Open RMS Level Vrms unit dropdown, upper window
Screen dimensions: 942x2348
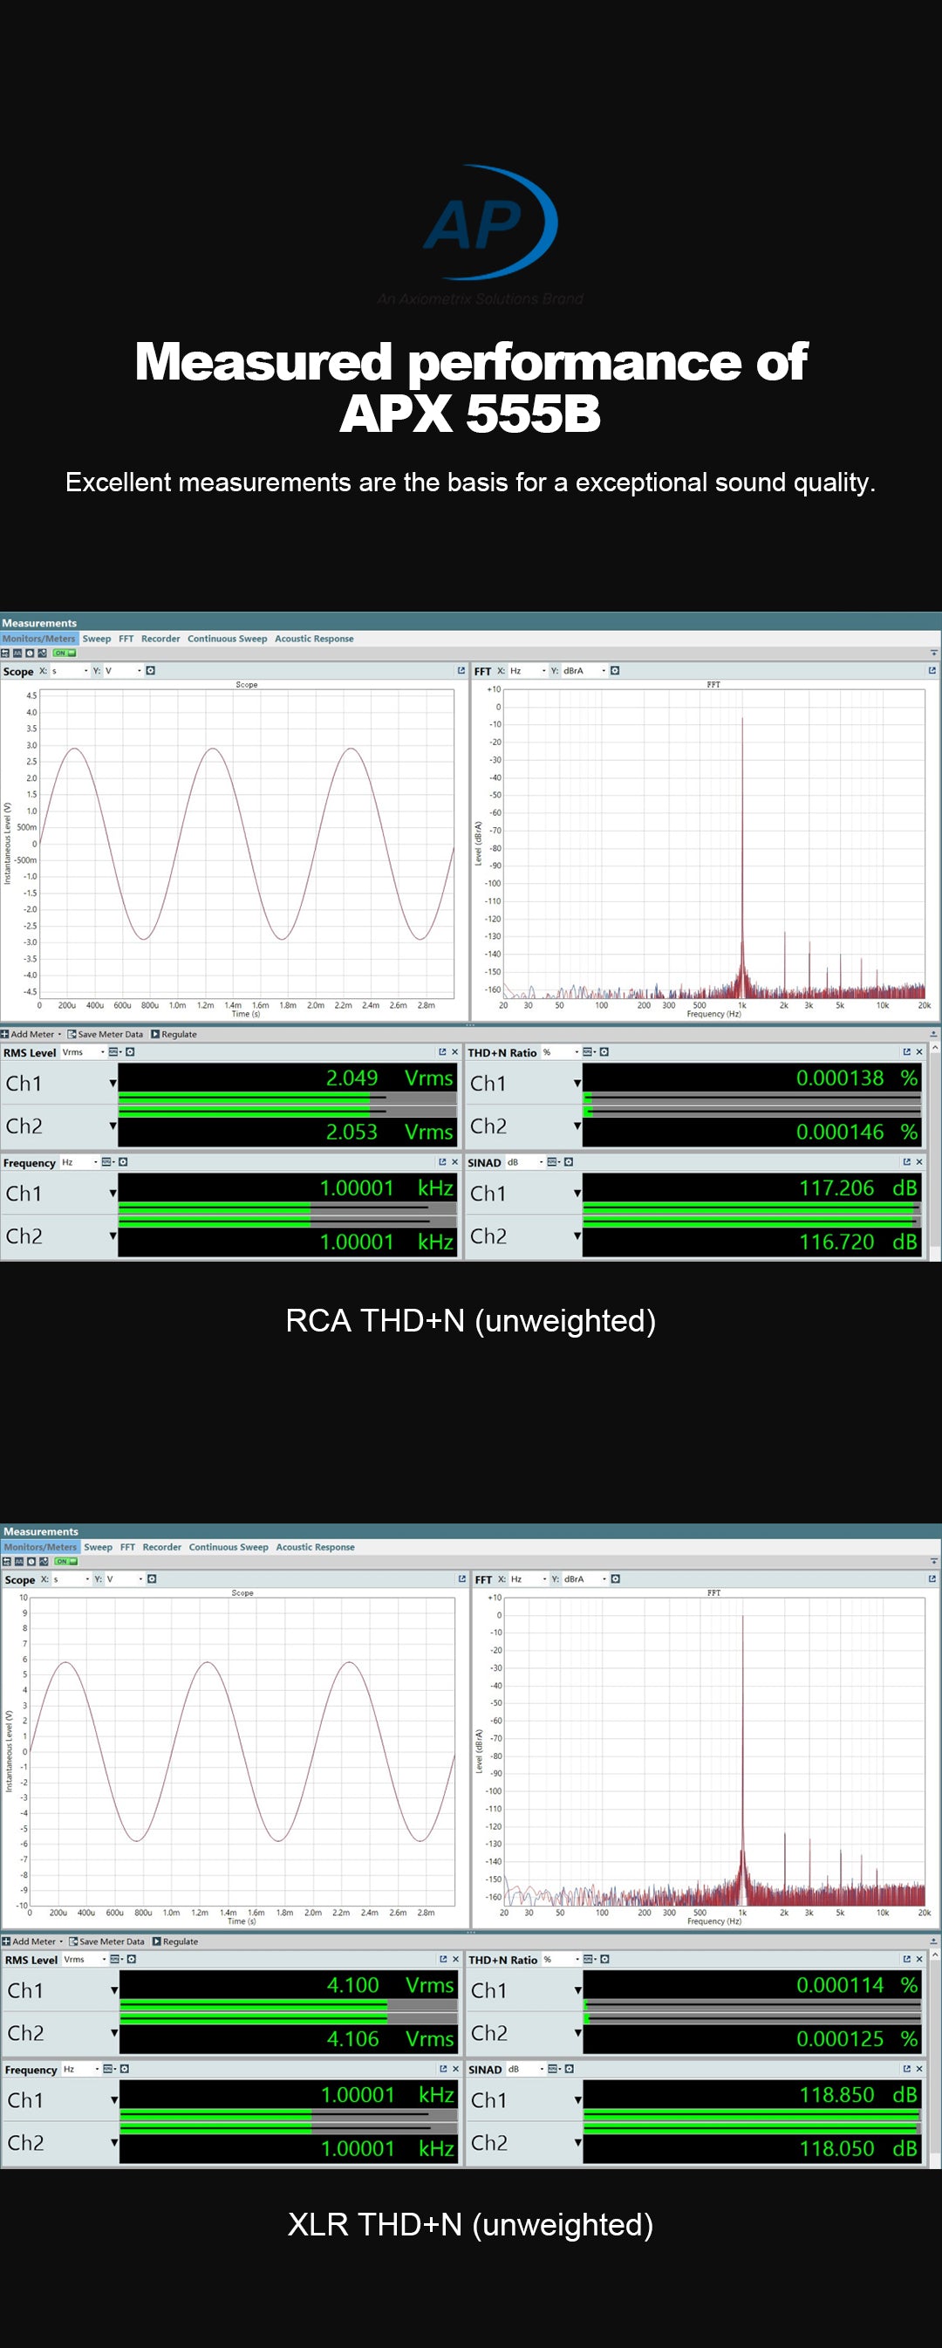(x=82, y=1053)
